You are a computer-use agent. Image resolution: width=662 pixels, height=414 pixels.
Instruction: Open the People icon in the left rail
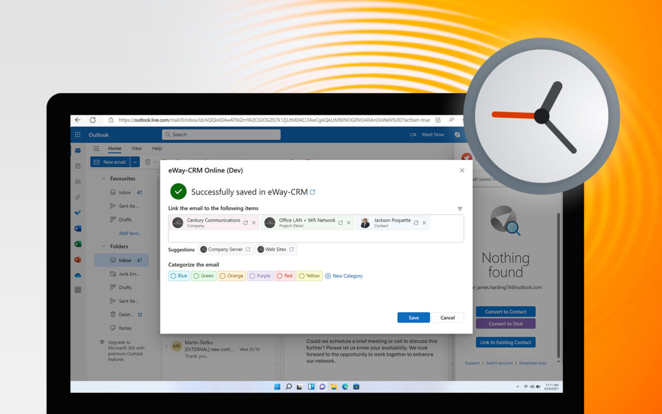click(78, 182)
